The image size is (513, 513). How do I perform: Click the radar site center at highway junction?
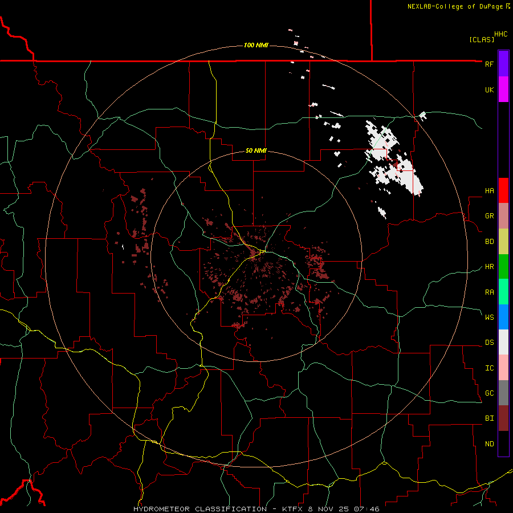pyautogui.click(x=263, y=251)
